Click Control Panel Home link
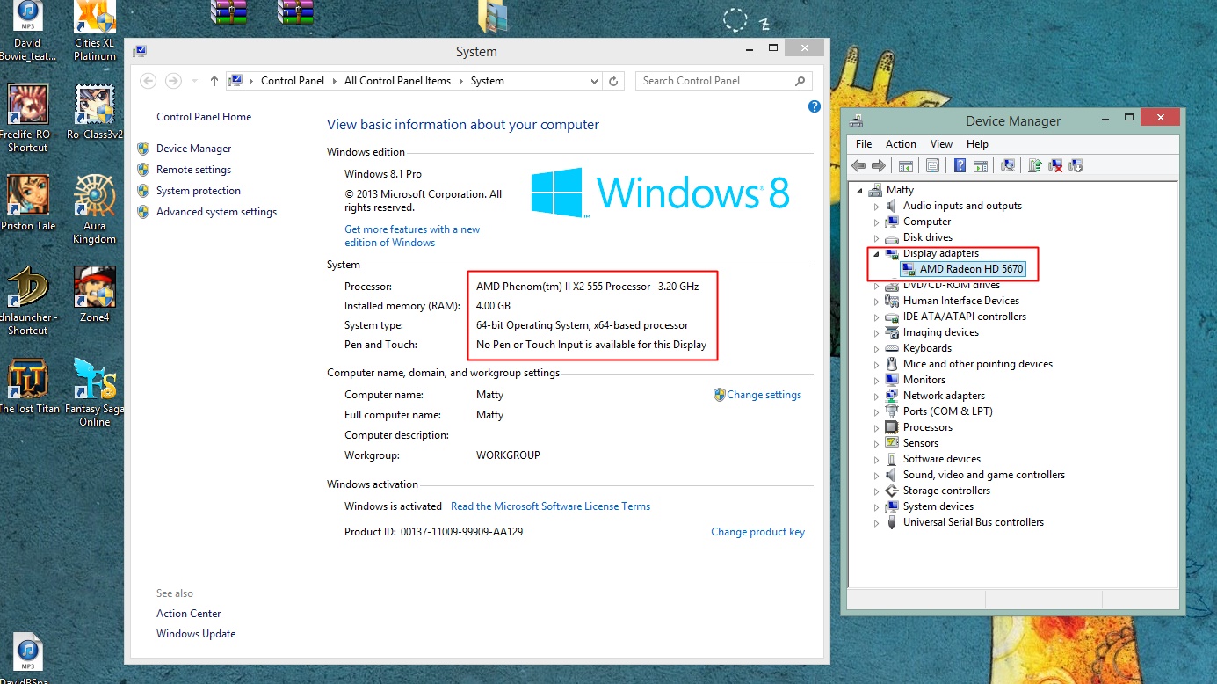The height and width of the screenshot is (684, 1217). (204, 117)
